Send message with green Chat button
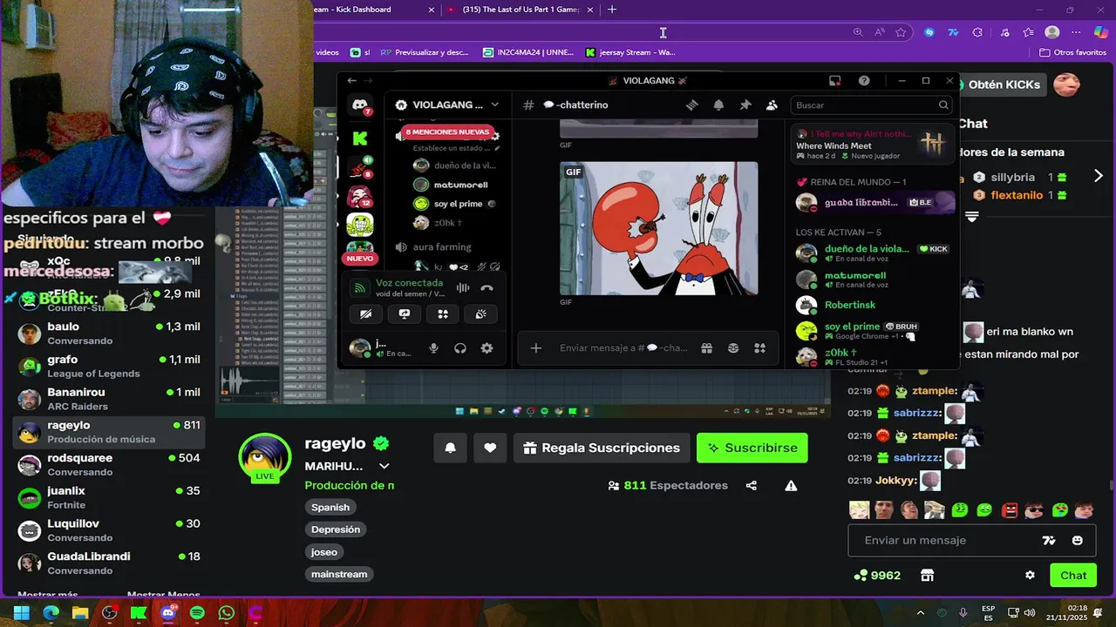 [x=1073, y=576]
